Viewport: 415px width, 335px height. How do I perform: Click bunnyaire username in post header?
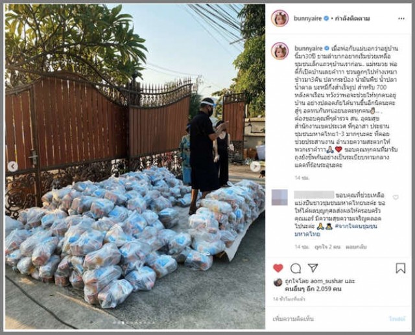(307, 18)
